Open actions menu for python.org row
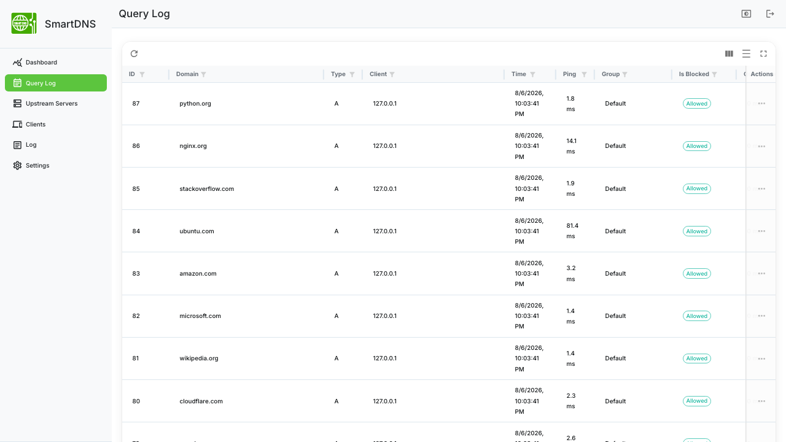This screenshot has height=442, width=786. [x=761, y=104]
